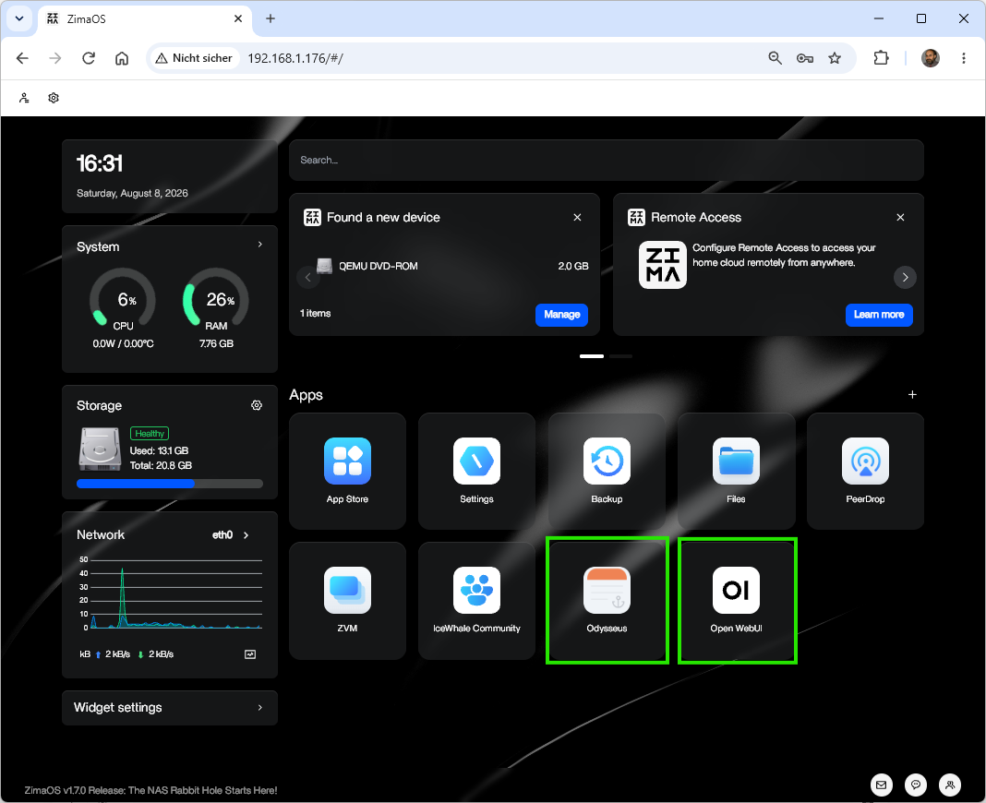Click the add app plus icon
This screenshot has height=803, width=986.
pyautogui.click(x=912, y=395)
